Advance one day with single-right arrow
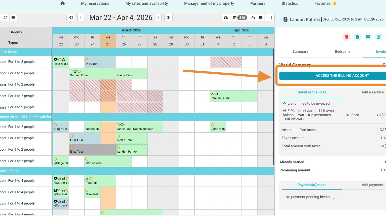 (x=158, y=18)
